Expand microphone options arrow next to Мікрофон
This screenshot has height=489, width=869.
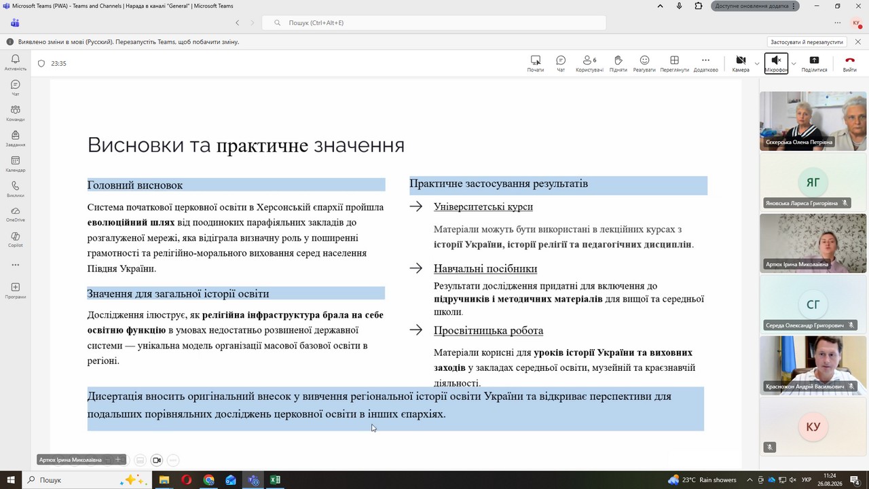click(794, 64)
